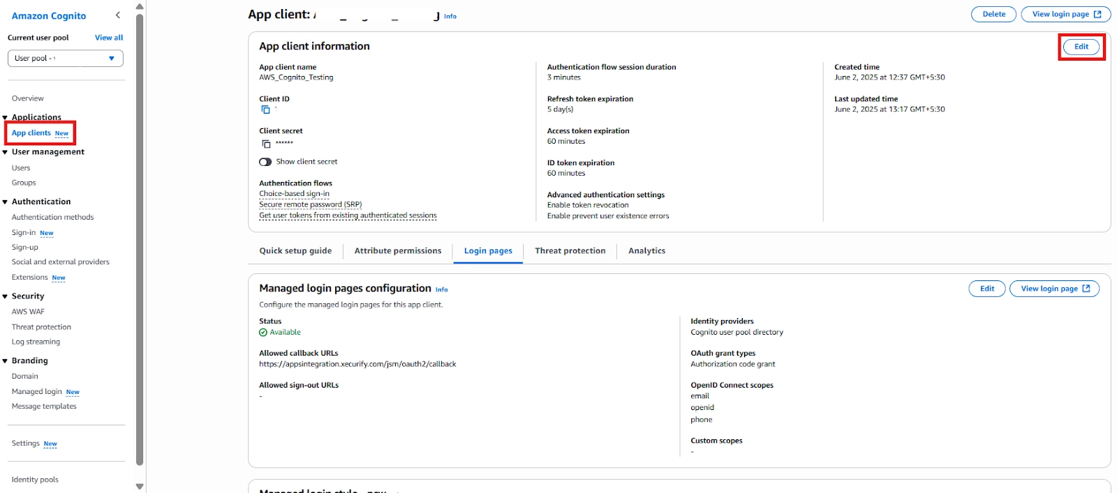Collapse the Amazon Cognito sidebar chevron
The image size is (1117, 493).
point(118,15)
